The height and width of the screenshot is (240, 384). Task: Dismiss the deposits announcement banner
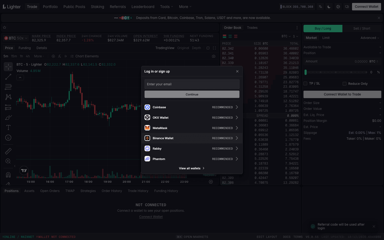(379, 18)
